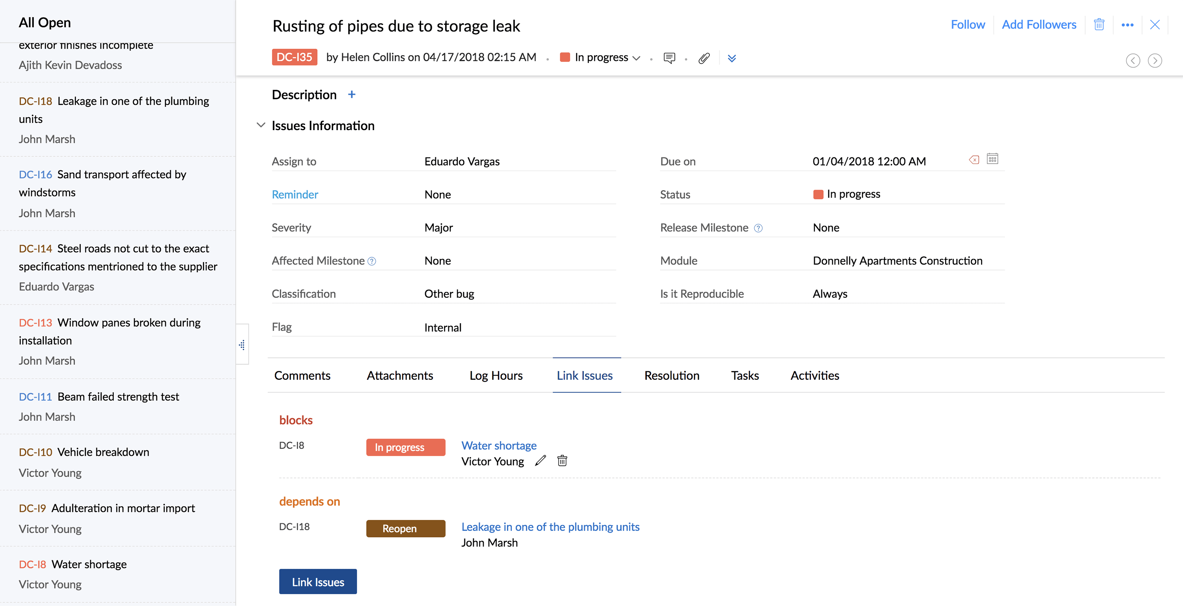Collapse the Issues Information section
1183x606 pixels.
coord(261,125)
